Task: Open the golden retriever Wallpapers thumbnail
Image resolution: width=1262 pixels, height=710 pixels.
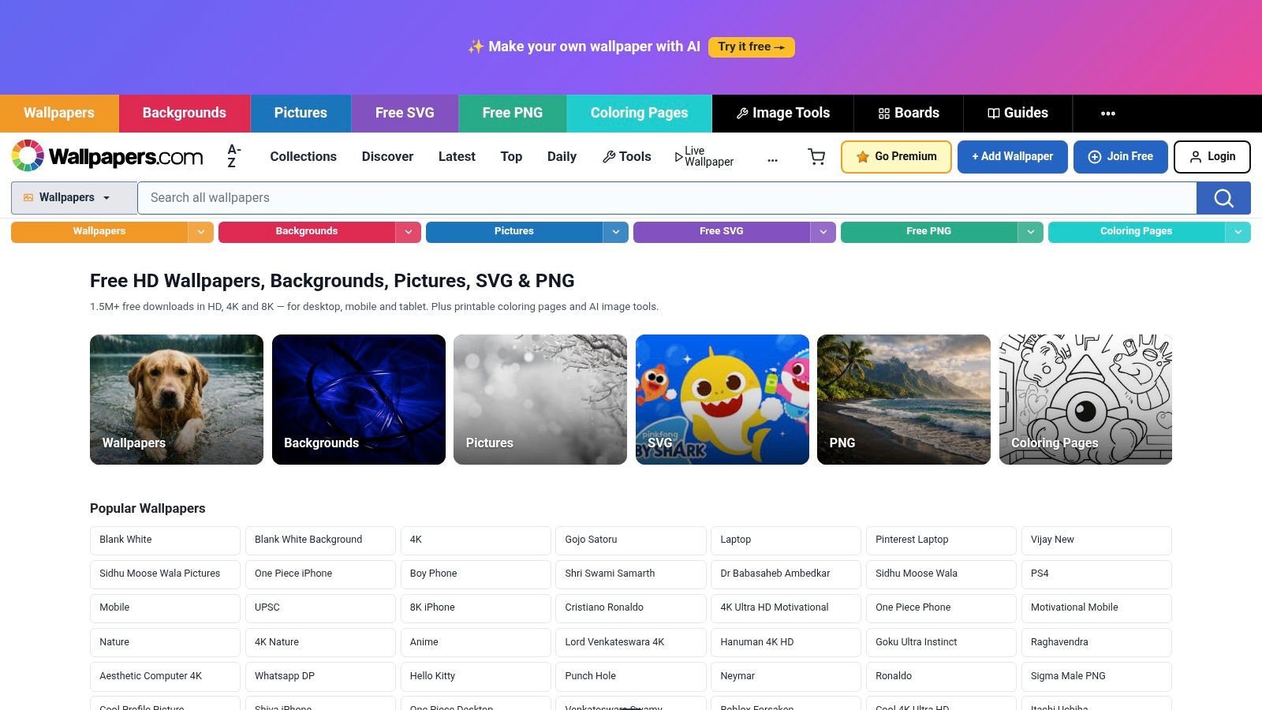Action: [177, 399]
